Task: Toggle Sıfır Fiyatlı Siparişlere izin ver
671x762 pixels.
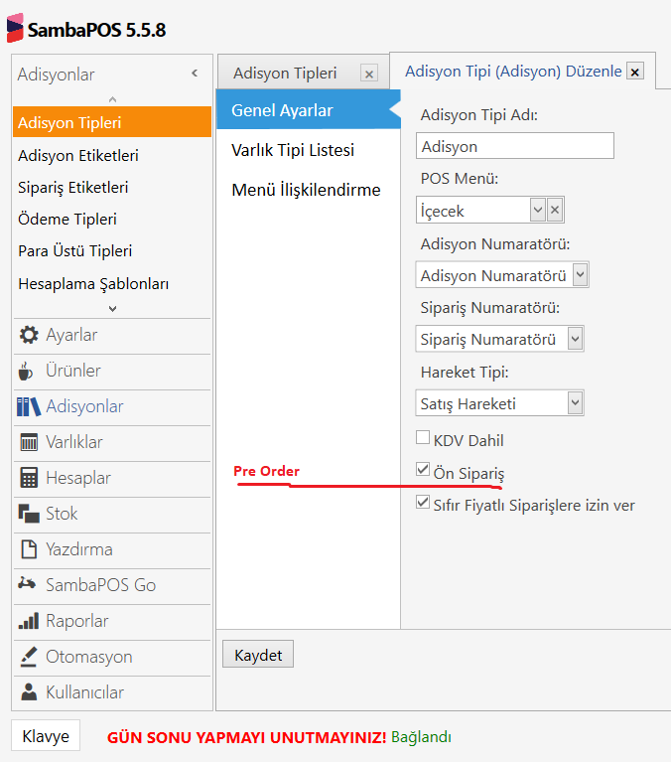Action: pyautogui.click(x=423, y=502)
